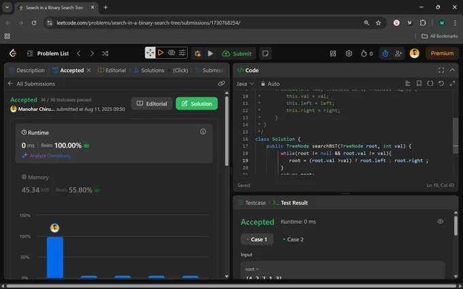Maximize Code panel fullscreen icon
The height and width of the screenshot is (289, 463).
point(441,70)
